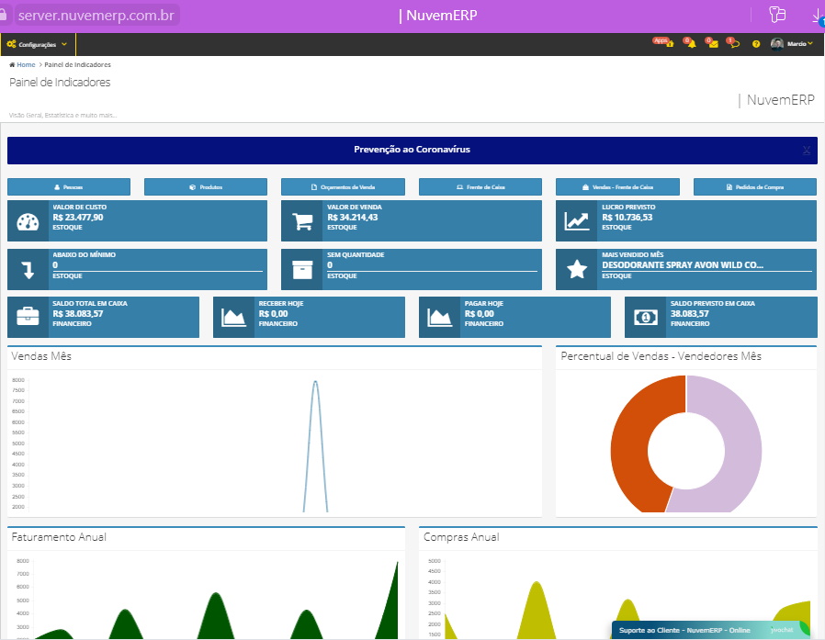Select the R$ 38.083,57 Saldo Total value
The height and width of the screenshot is (640, 825).
click(78, 313)
